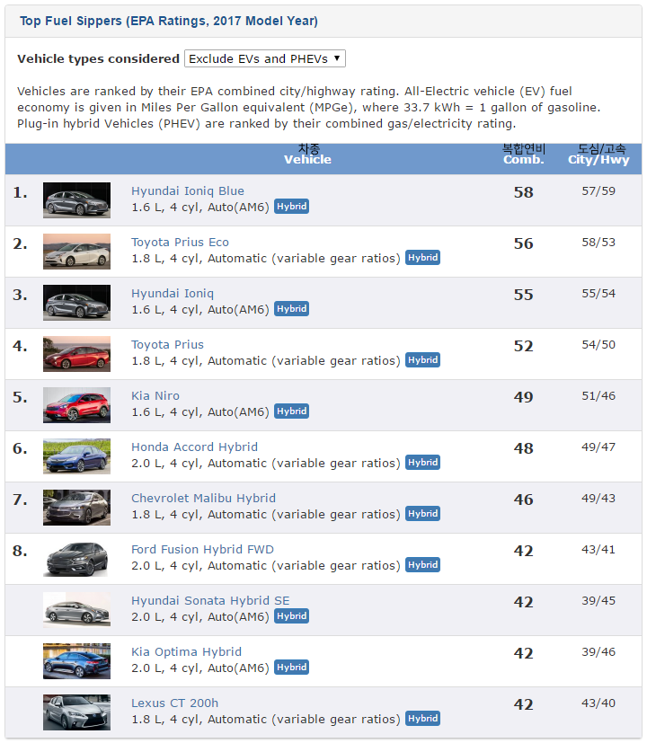Click the Hybrid badge in the rank 3 Hyundai Ioniq row
The height and width of the screenshot is (743, 647).
click(291, 309)
